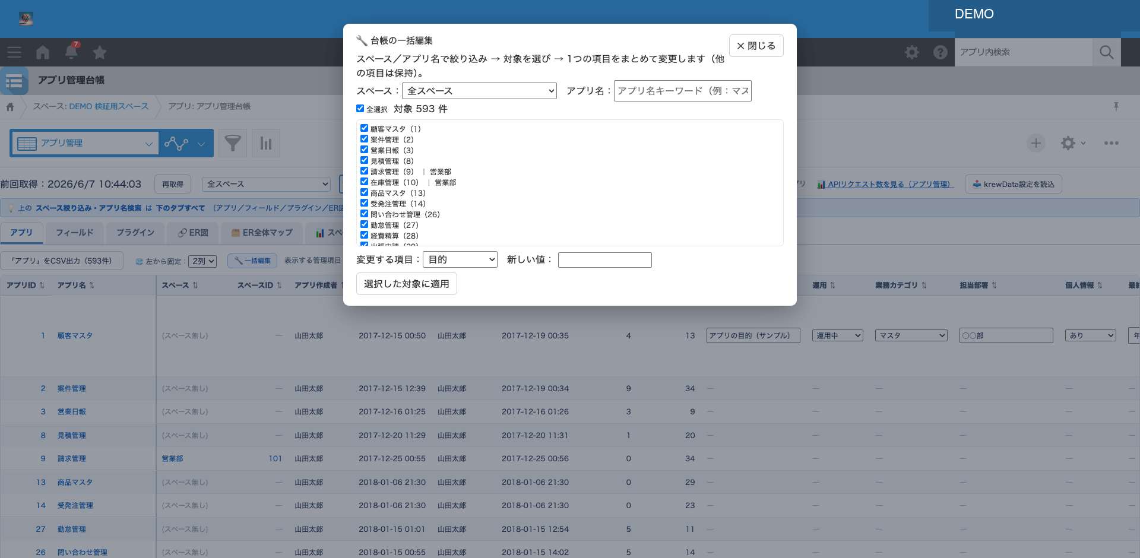
Task: Switch to the フィールド tab
Action: pos(75,233)
